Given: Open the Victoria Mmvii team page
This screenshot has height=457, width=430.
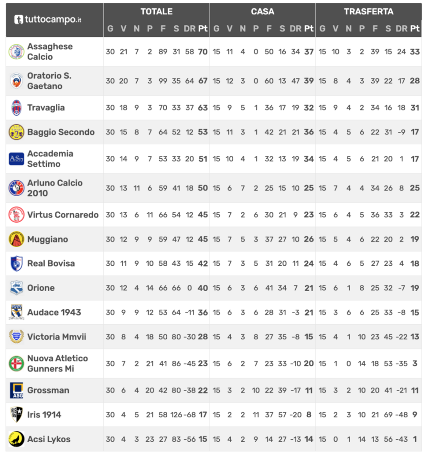Looking at the screenshot, I should point(56,337).
